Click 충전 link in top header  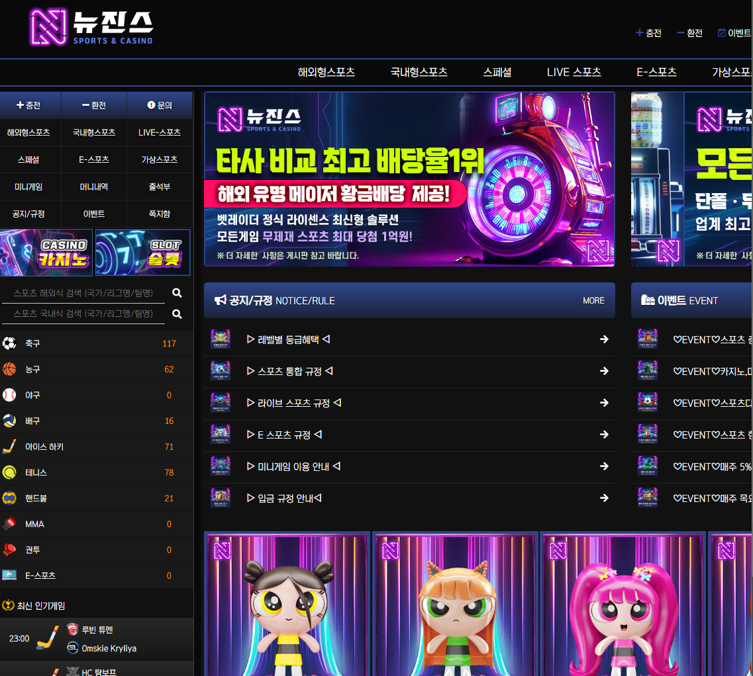click(x=649, y=32)
